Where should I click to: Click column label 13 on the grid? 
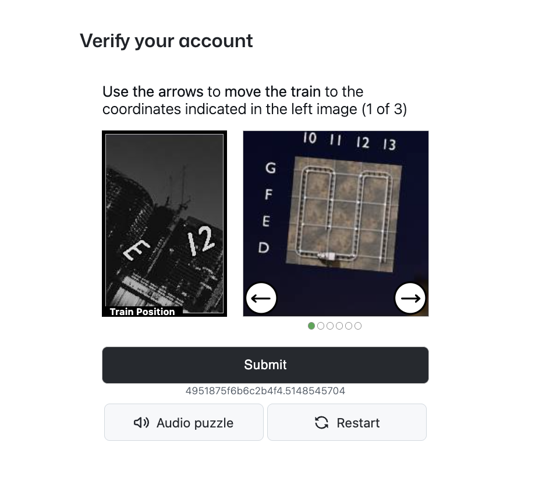389,144
